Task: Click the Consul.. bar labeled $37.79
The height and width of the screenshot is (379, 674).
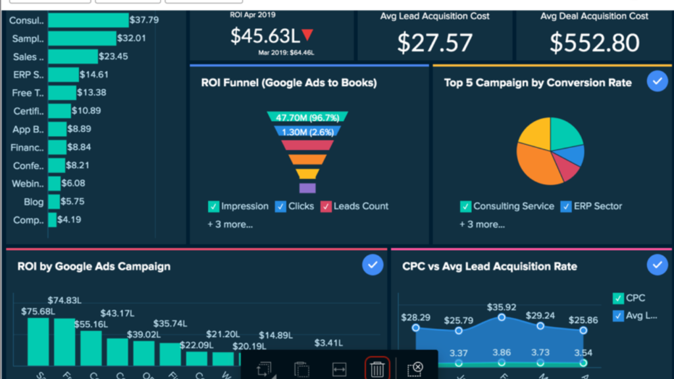Action: click(89, 20)
